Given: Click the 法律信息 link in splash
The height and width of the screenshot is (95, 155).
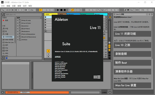Looking at the screenshot, I should point(58,57).
